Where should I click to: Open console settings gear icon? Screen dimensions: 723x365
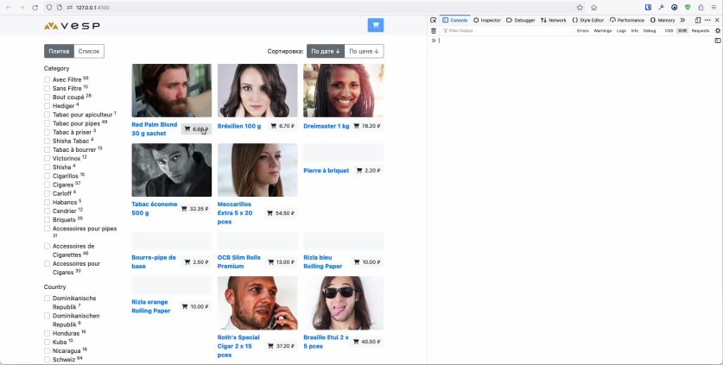[x=718, y=31]
